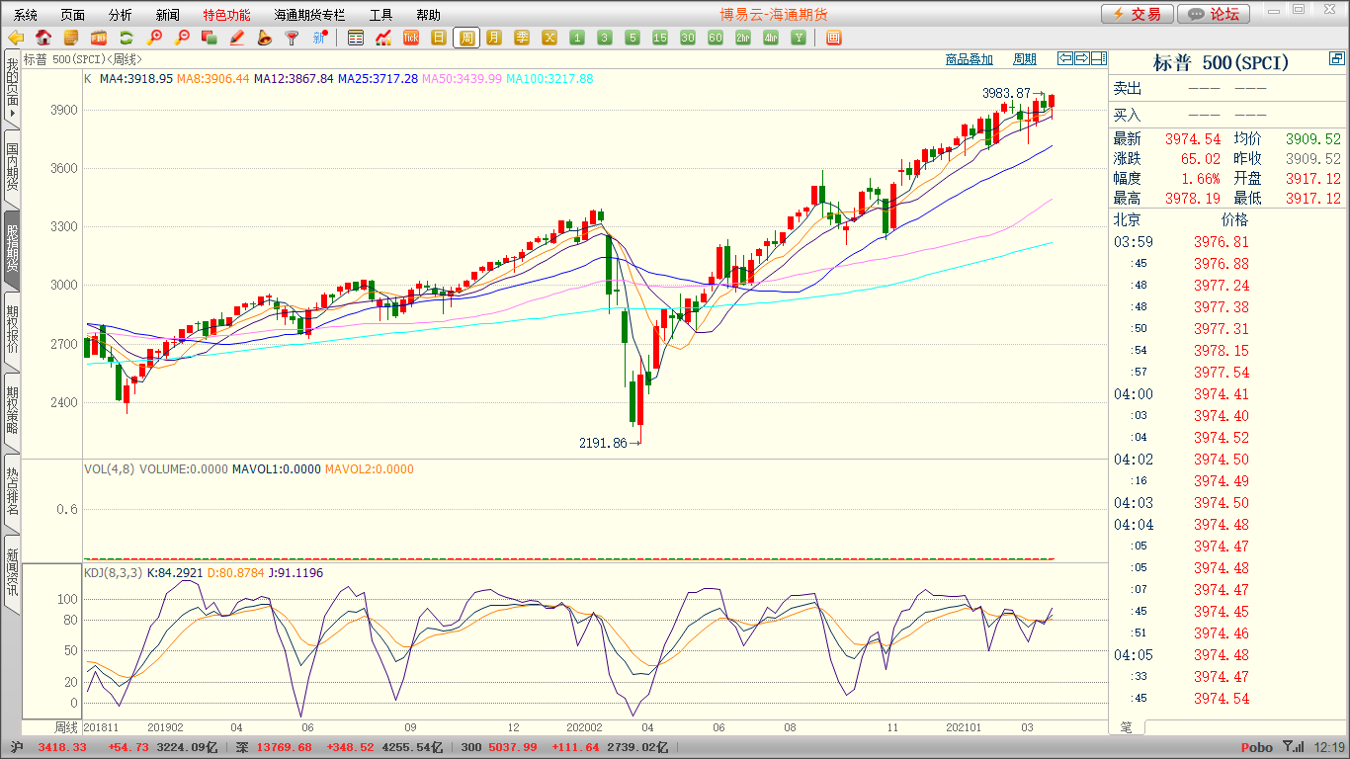
Task: Open the 特色功能 menu
Action: pos(226,15)
